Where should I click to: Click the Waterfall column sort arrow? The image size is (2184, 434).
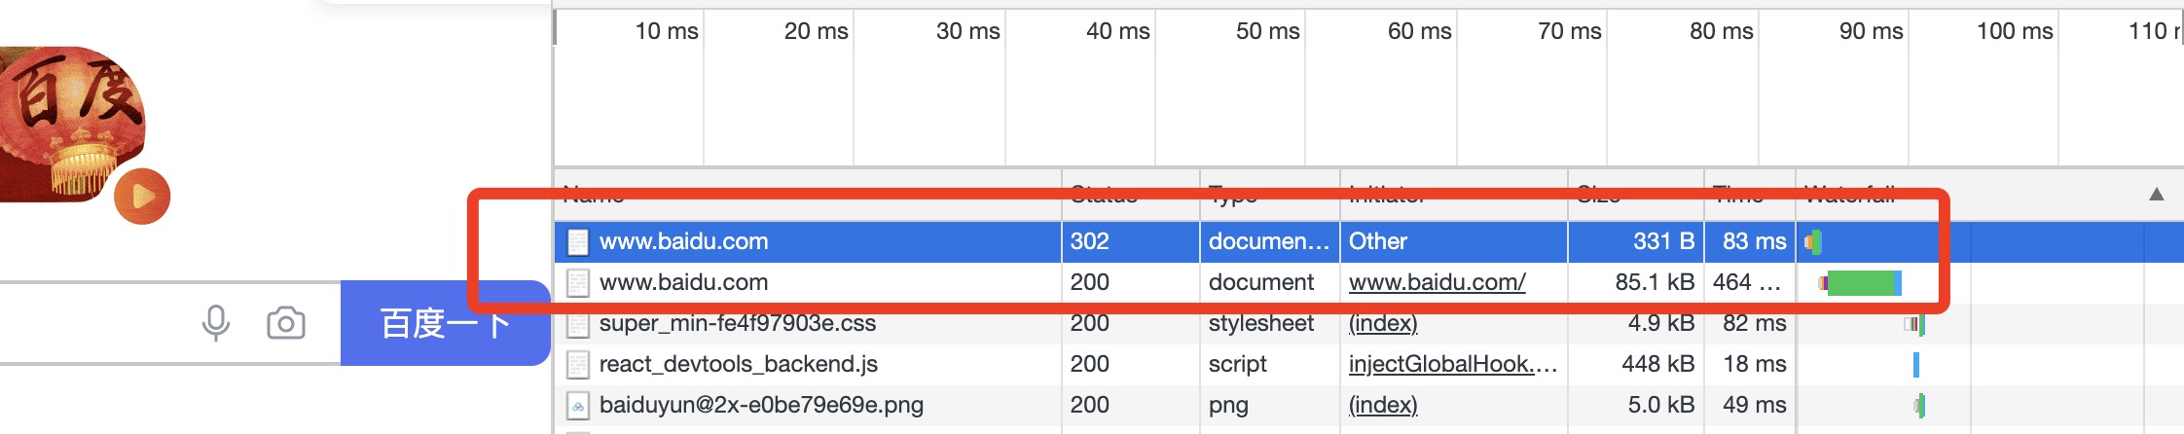click(x=2156, y=195)
